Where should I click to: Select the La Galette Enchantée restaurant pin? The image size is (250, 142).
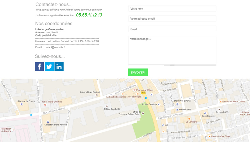122,94
